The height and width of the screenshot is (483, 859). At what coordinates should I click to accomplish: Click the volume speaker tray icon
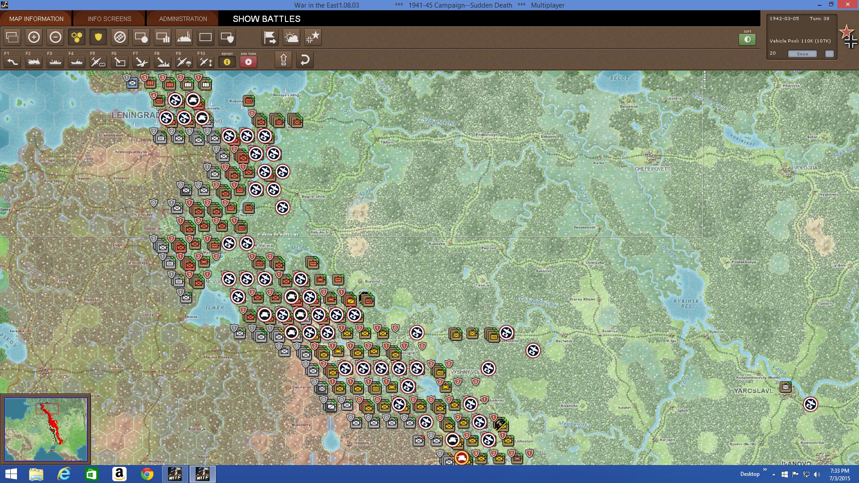click(x=817, y=475)
